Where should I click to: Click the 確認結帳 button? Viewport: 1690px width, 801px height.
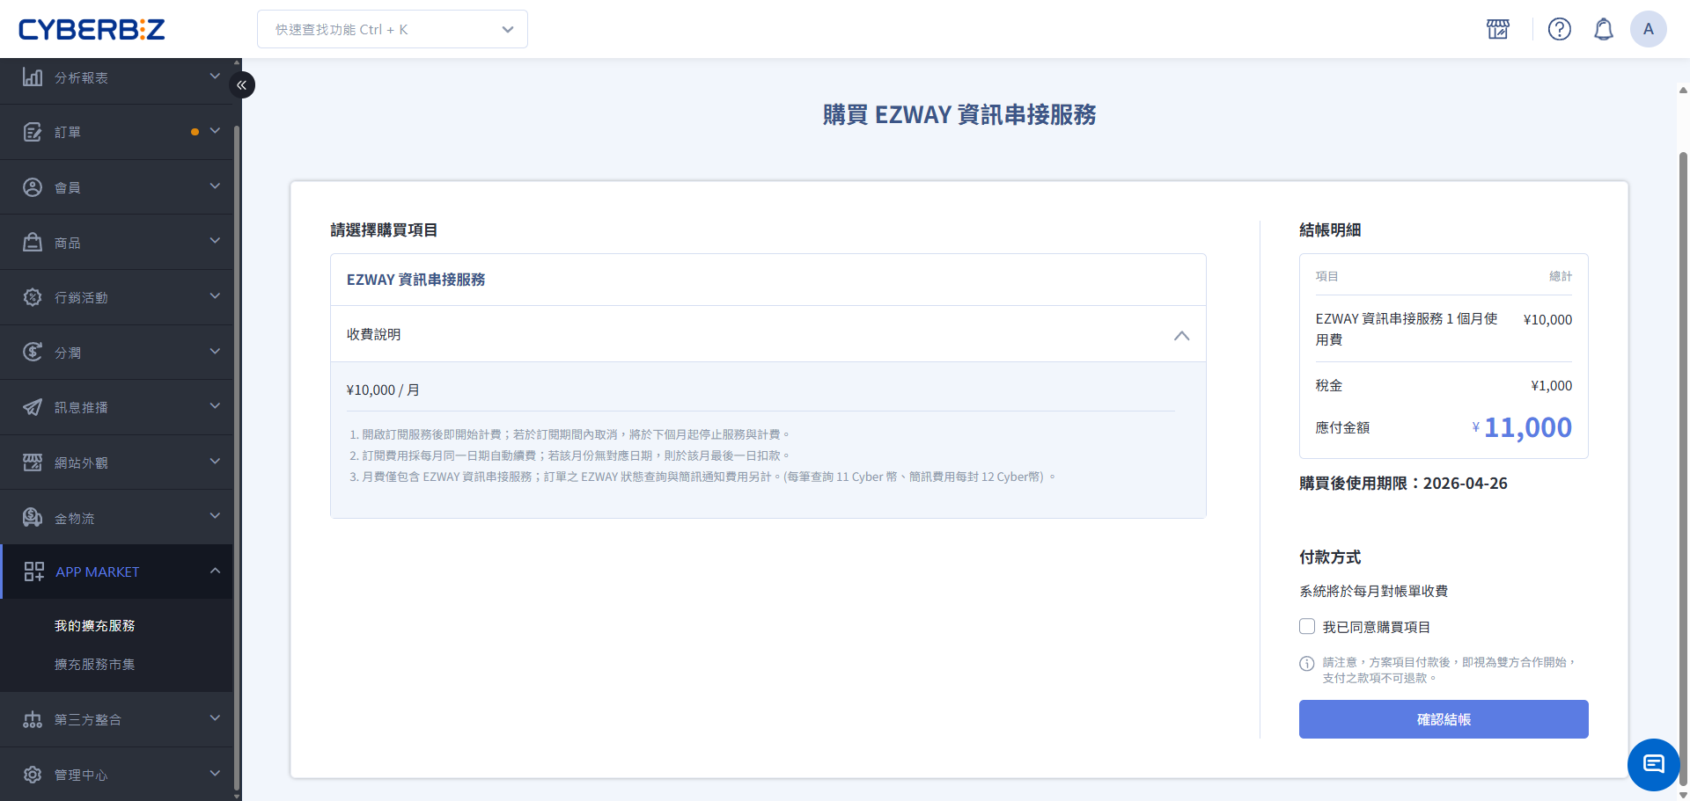(1444, 719)
